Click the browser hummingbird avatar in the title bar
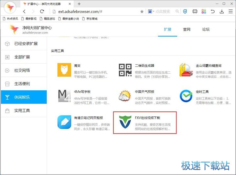This screenshot has height=175, width=236. click(10, 8)
